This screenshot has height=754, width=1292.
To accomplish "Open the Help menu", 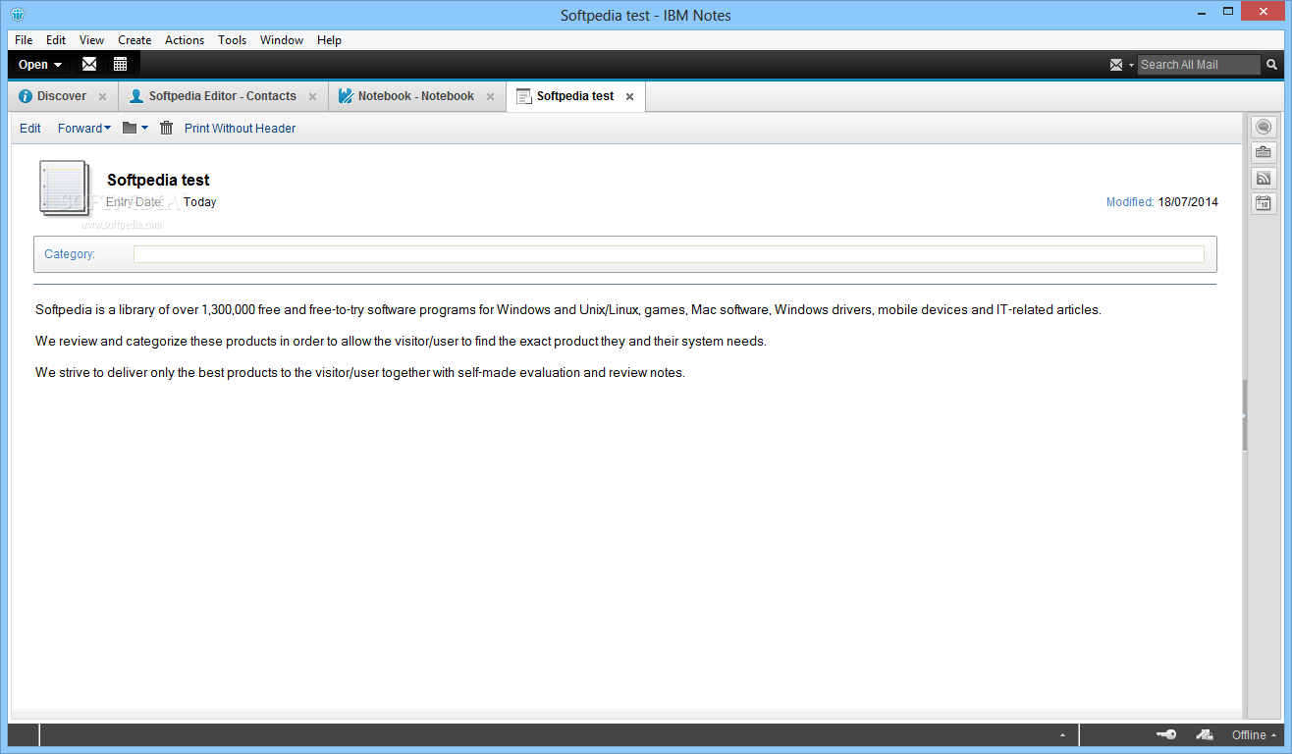I will 330,40.
